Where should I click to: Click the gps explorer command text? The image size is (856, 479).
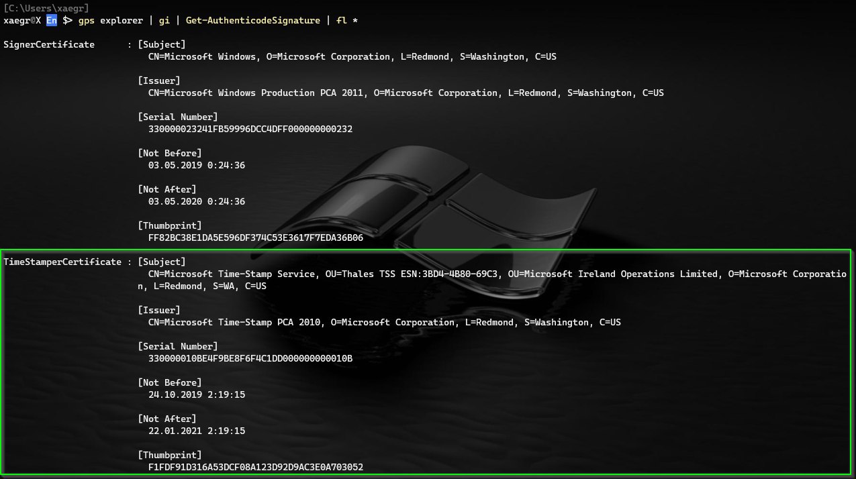pos(111,20)
